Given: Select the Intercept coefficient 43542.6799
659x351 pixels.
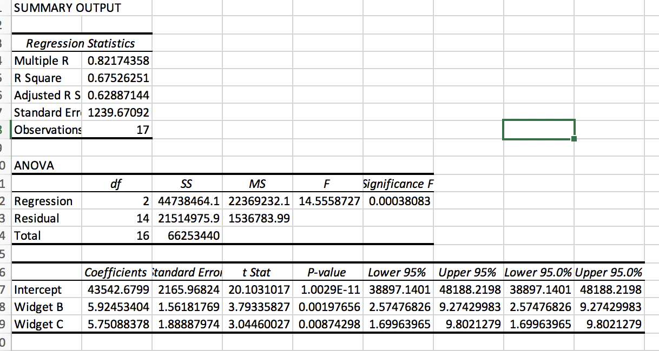Looking at the screenshot, I should (x=116, y=289).
